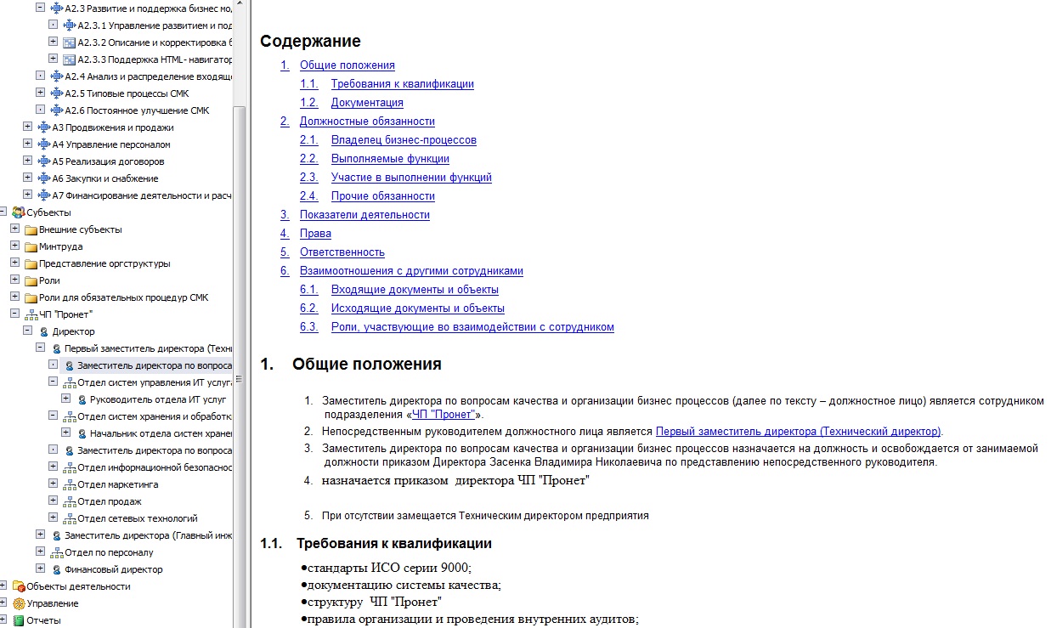Click the A2.5 Типовые процессы СМК process icon
The image size is (1051, 628).
click(x=57, y=93)
